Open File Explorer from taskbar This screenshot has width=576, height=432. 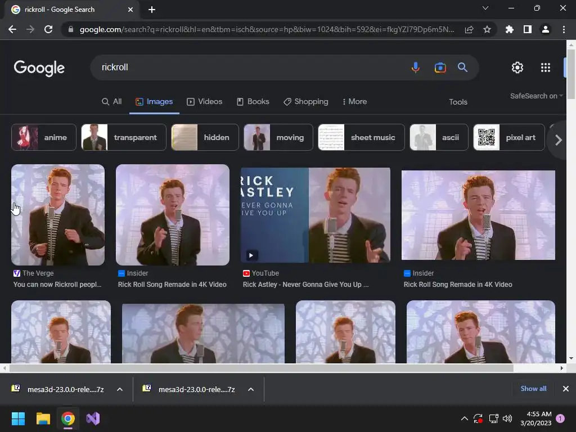coord(43,418)
